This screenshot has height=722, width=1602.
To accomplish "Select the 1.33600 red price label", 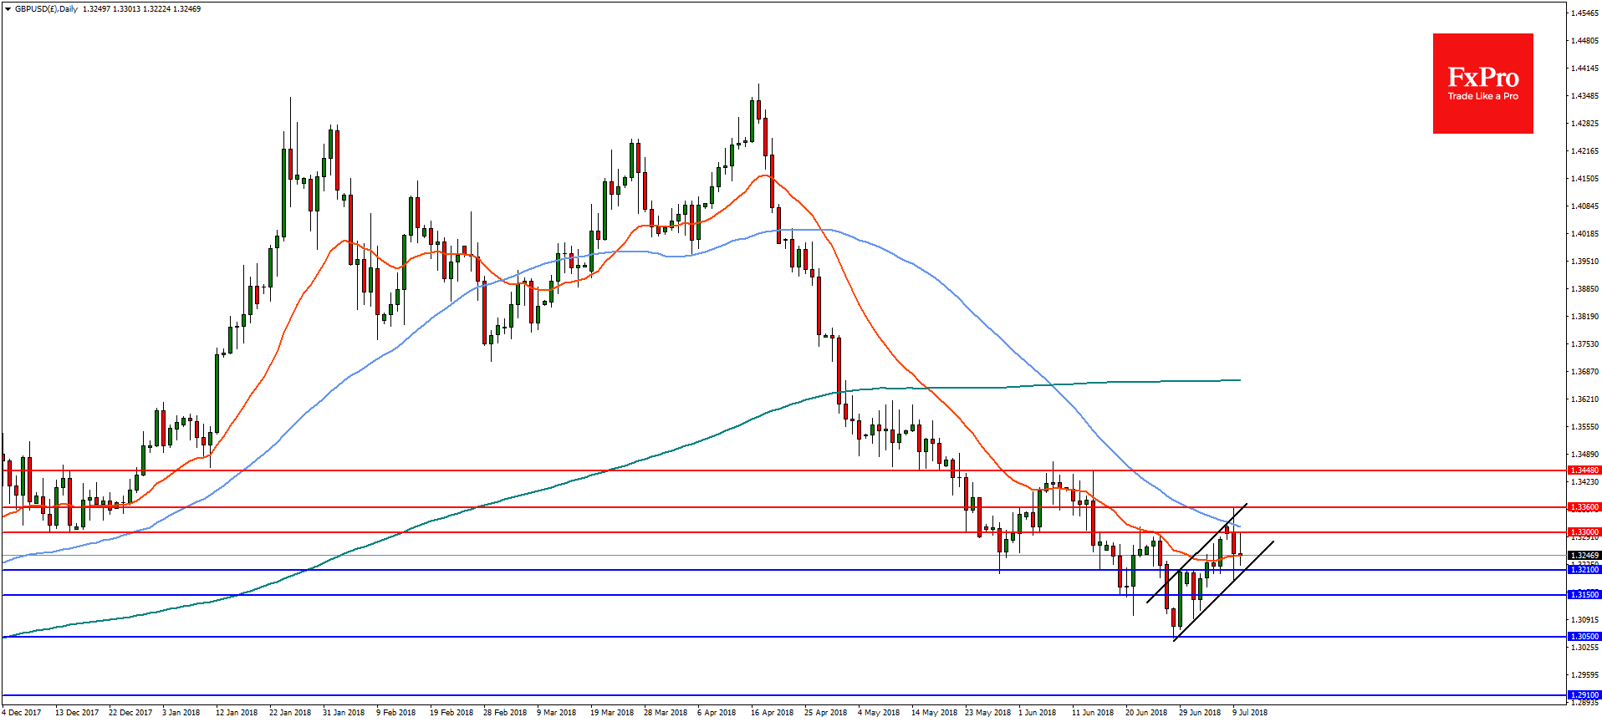I will [1584, 507].
